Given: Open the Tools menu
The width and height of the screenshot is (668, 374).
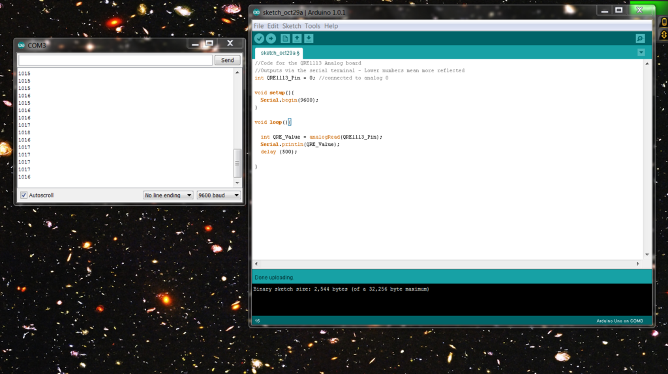Looking at the screenshot, I should pyautogui.click(x=312, y=26).
